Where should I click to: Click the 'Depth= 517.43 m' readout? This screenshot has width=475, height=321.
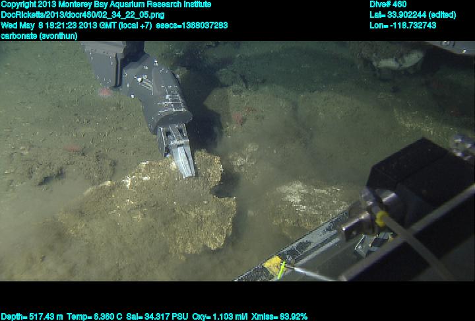[32, 316]
